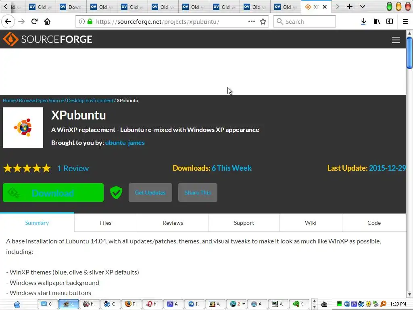Switch to the Code tab
The image size is (413, 310).
pos(374,223)
